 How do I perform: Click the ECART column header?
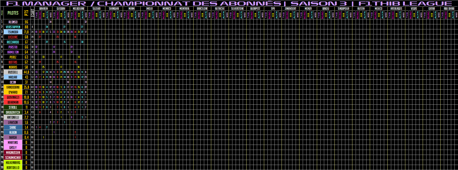(x=32, y=13)
